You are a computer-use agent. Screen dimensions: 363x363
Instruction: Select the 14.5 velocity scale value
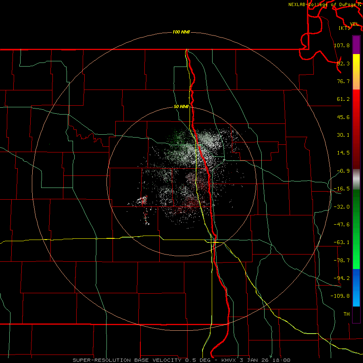[x=343, y=153]
